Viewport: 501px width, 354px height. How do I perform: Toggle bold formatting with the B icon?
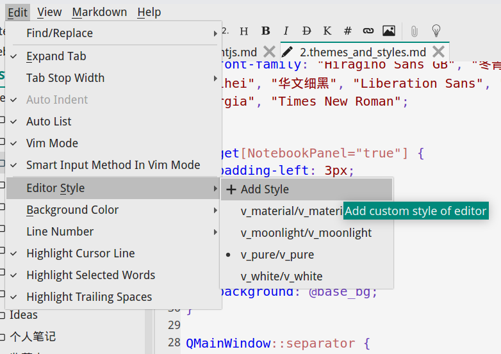(x=265, y=31)
